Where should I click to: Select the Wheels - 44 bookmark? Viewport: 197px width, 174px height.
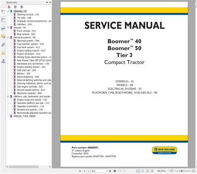click(x=20, y=28)
